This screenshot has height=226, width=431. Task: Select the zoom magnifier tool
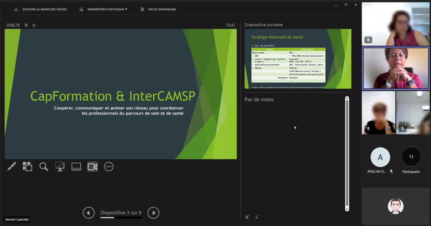(x=44, y=166)
